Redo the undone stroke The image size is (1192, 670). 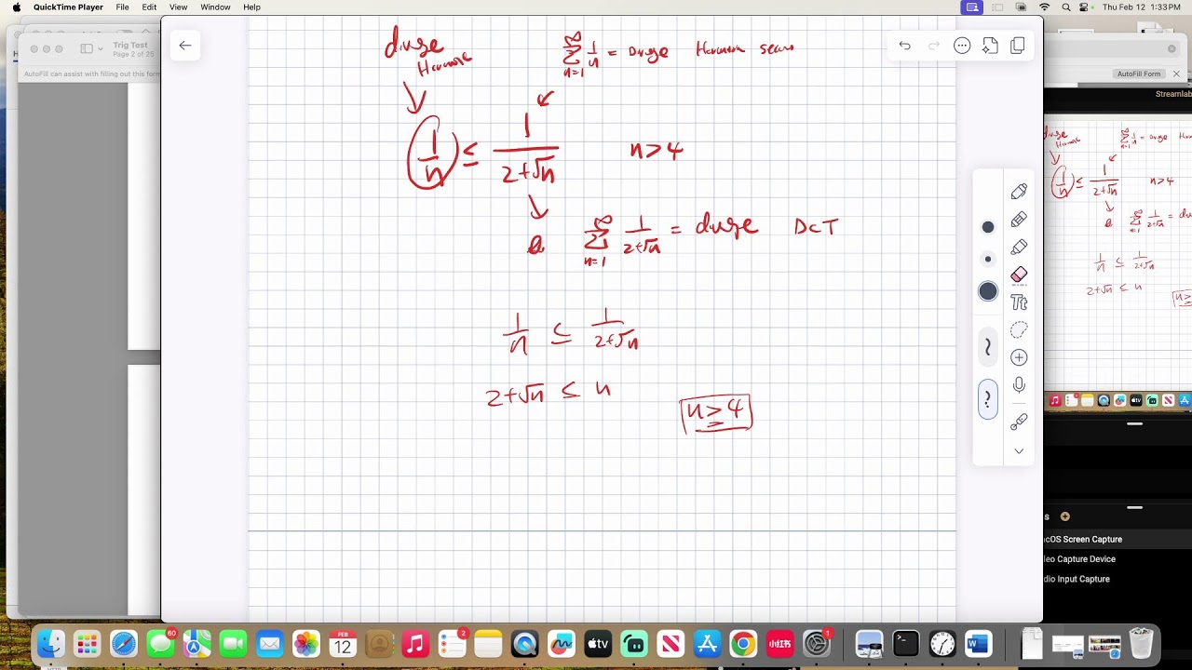click(x=933, y=46)
